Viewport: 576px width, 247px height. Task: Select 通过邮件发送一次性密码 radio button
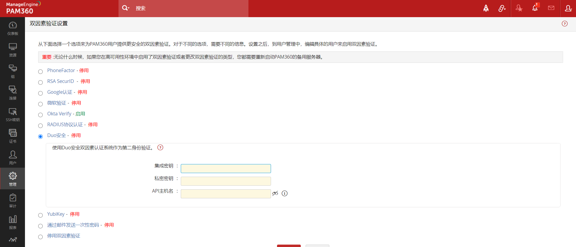(41, 226)
